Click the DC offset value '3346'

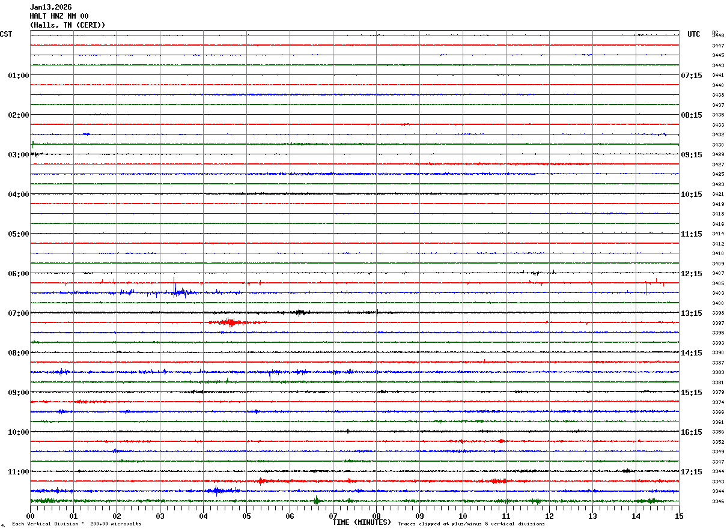pos(718,501)
